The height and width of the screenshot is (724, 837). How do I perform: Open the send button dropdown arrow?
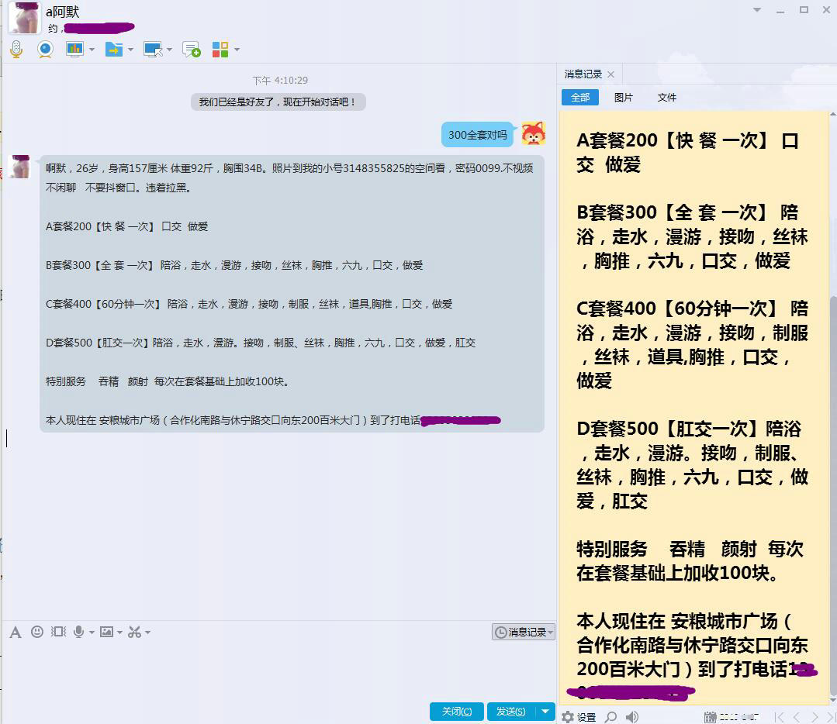pyautogui.click(x=546, y=712)
